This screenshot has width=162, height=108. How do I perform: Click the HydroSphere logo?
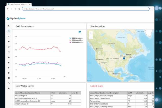pyautogui.click(x=16, y=18)
